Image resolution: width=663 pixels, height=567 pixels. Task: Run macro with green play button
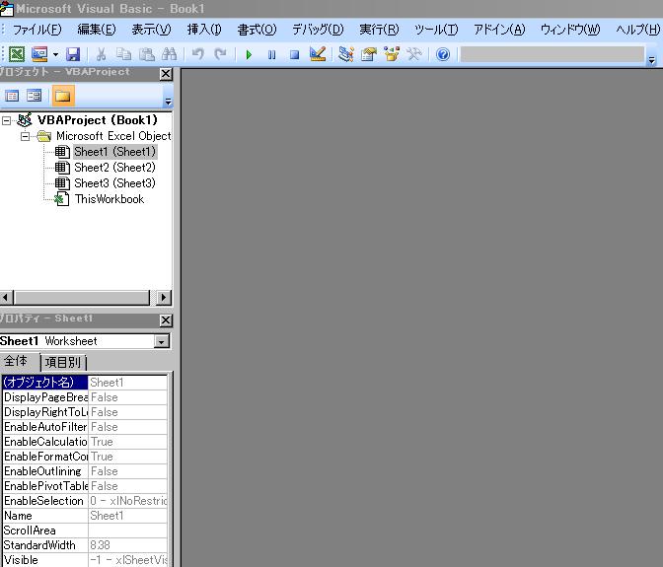click(x=249, y=54)
